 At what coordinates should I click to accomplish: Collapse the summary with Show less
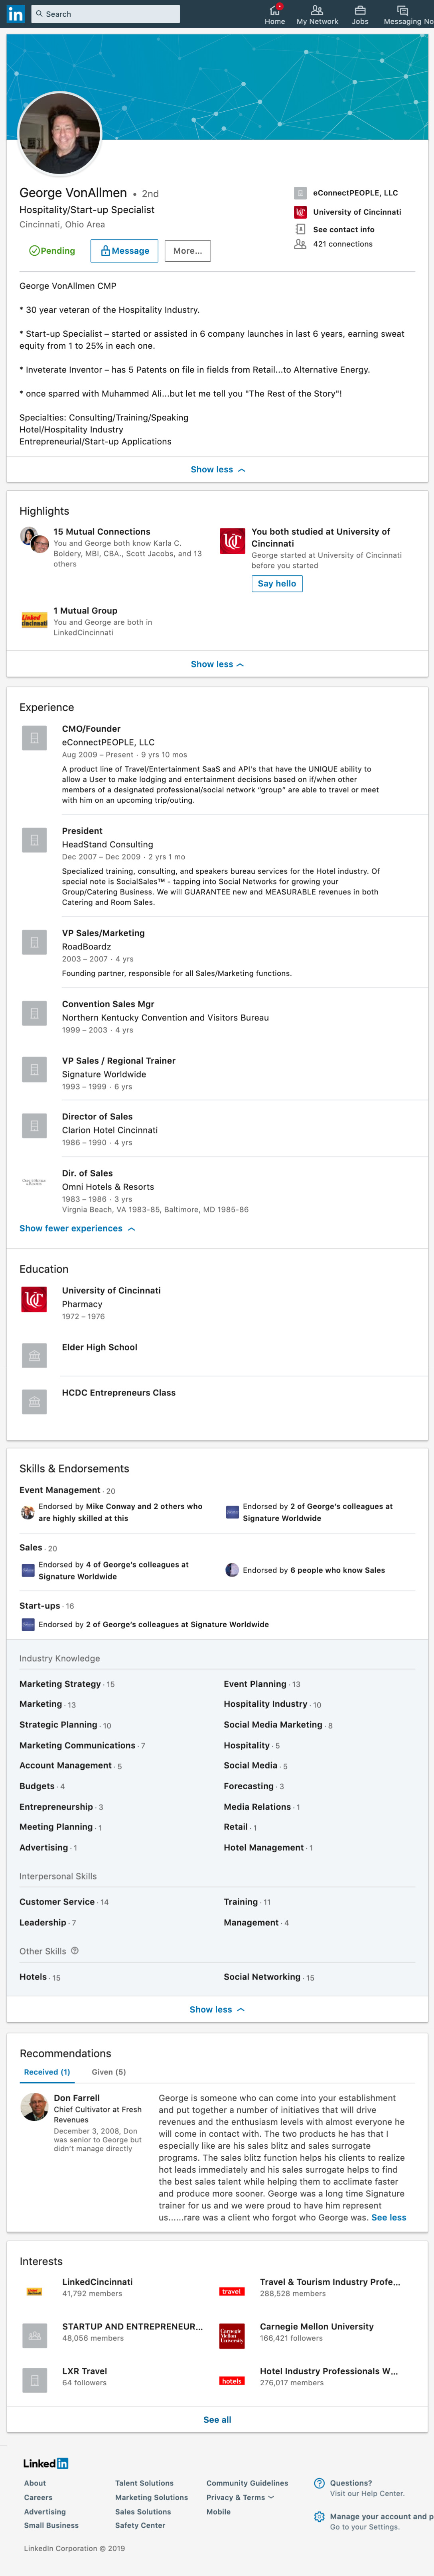(x=217, y=469)
